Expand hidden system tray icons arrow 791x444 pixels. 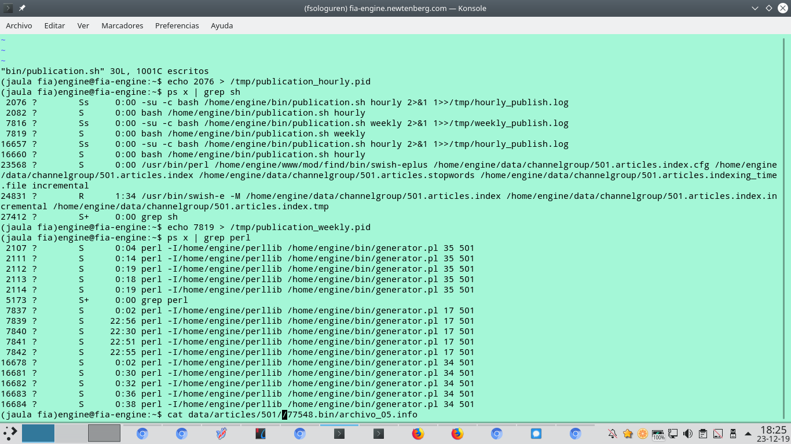[x=748, y=434]
